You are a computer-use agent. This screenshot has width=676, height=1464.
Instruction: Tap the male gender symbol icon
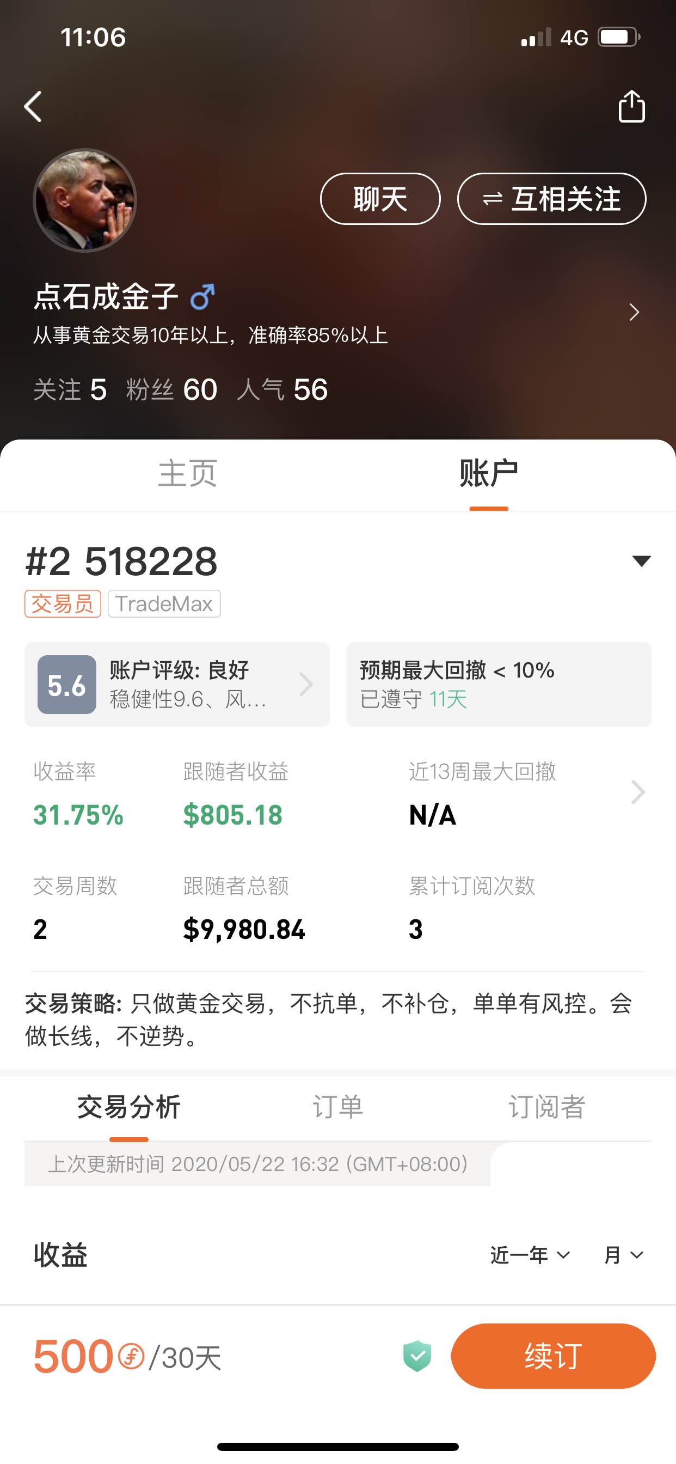coord(202,297)
